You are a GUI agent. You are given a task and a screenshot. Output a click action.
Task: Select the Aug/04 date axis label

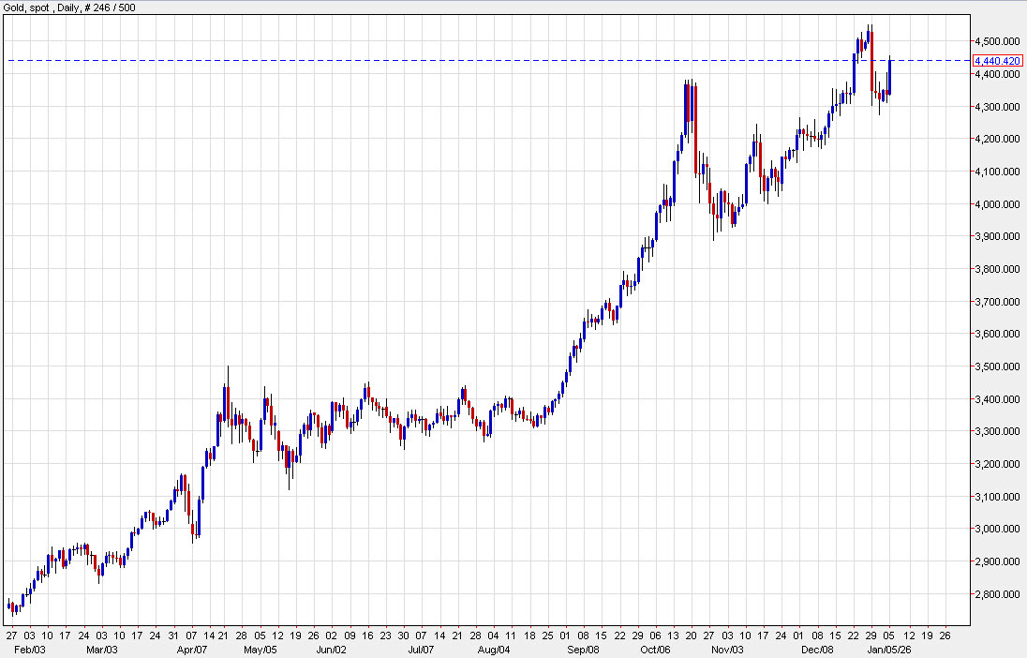[x=492, y=649]
